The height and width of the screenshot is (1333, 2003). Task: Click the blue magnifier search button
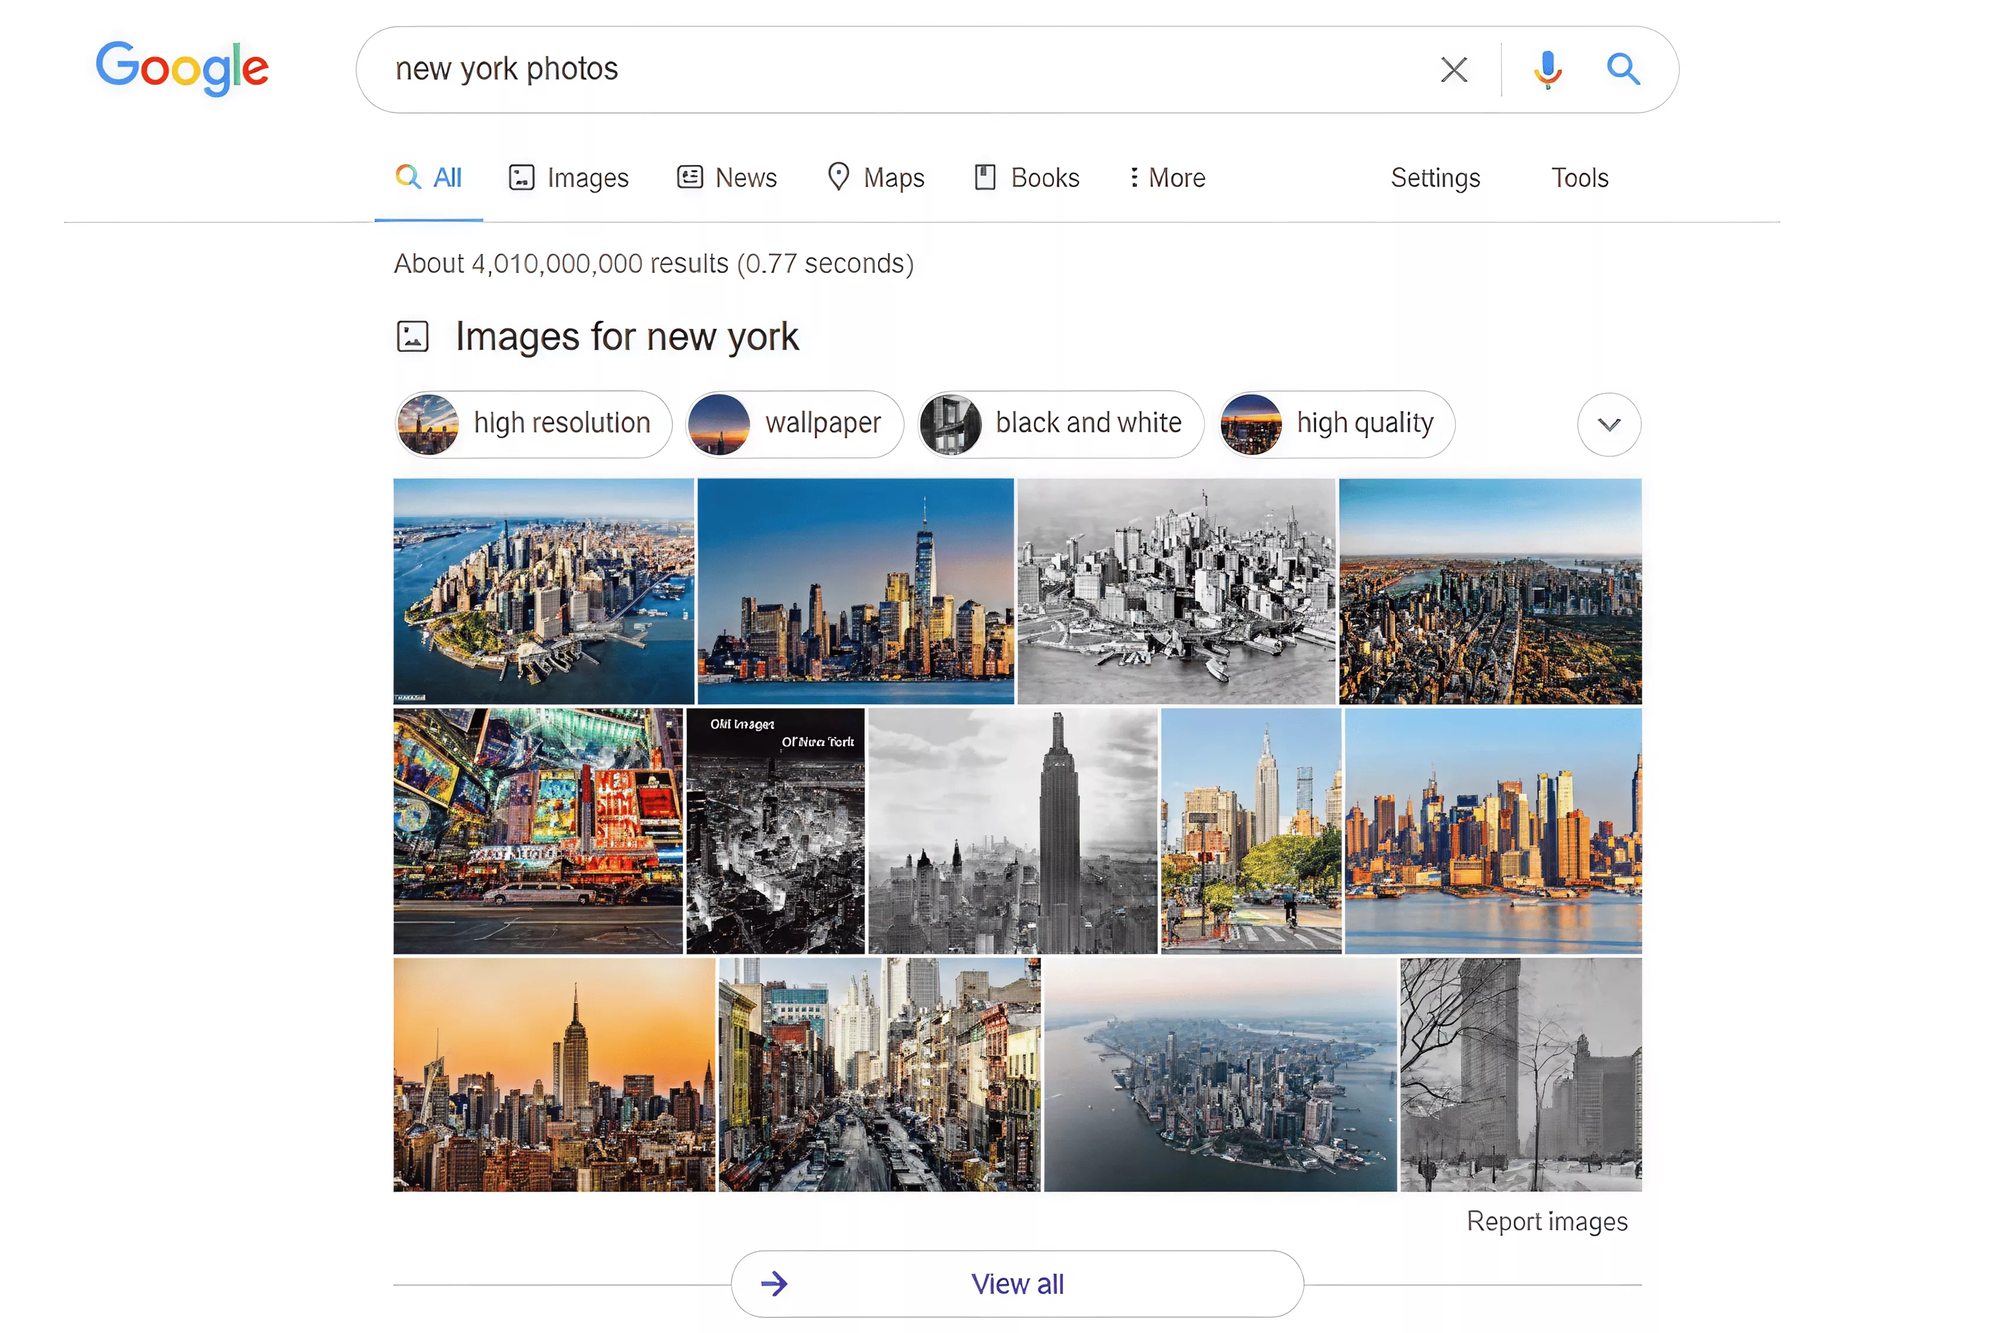tap(1622, 69)
